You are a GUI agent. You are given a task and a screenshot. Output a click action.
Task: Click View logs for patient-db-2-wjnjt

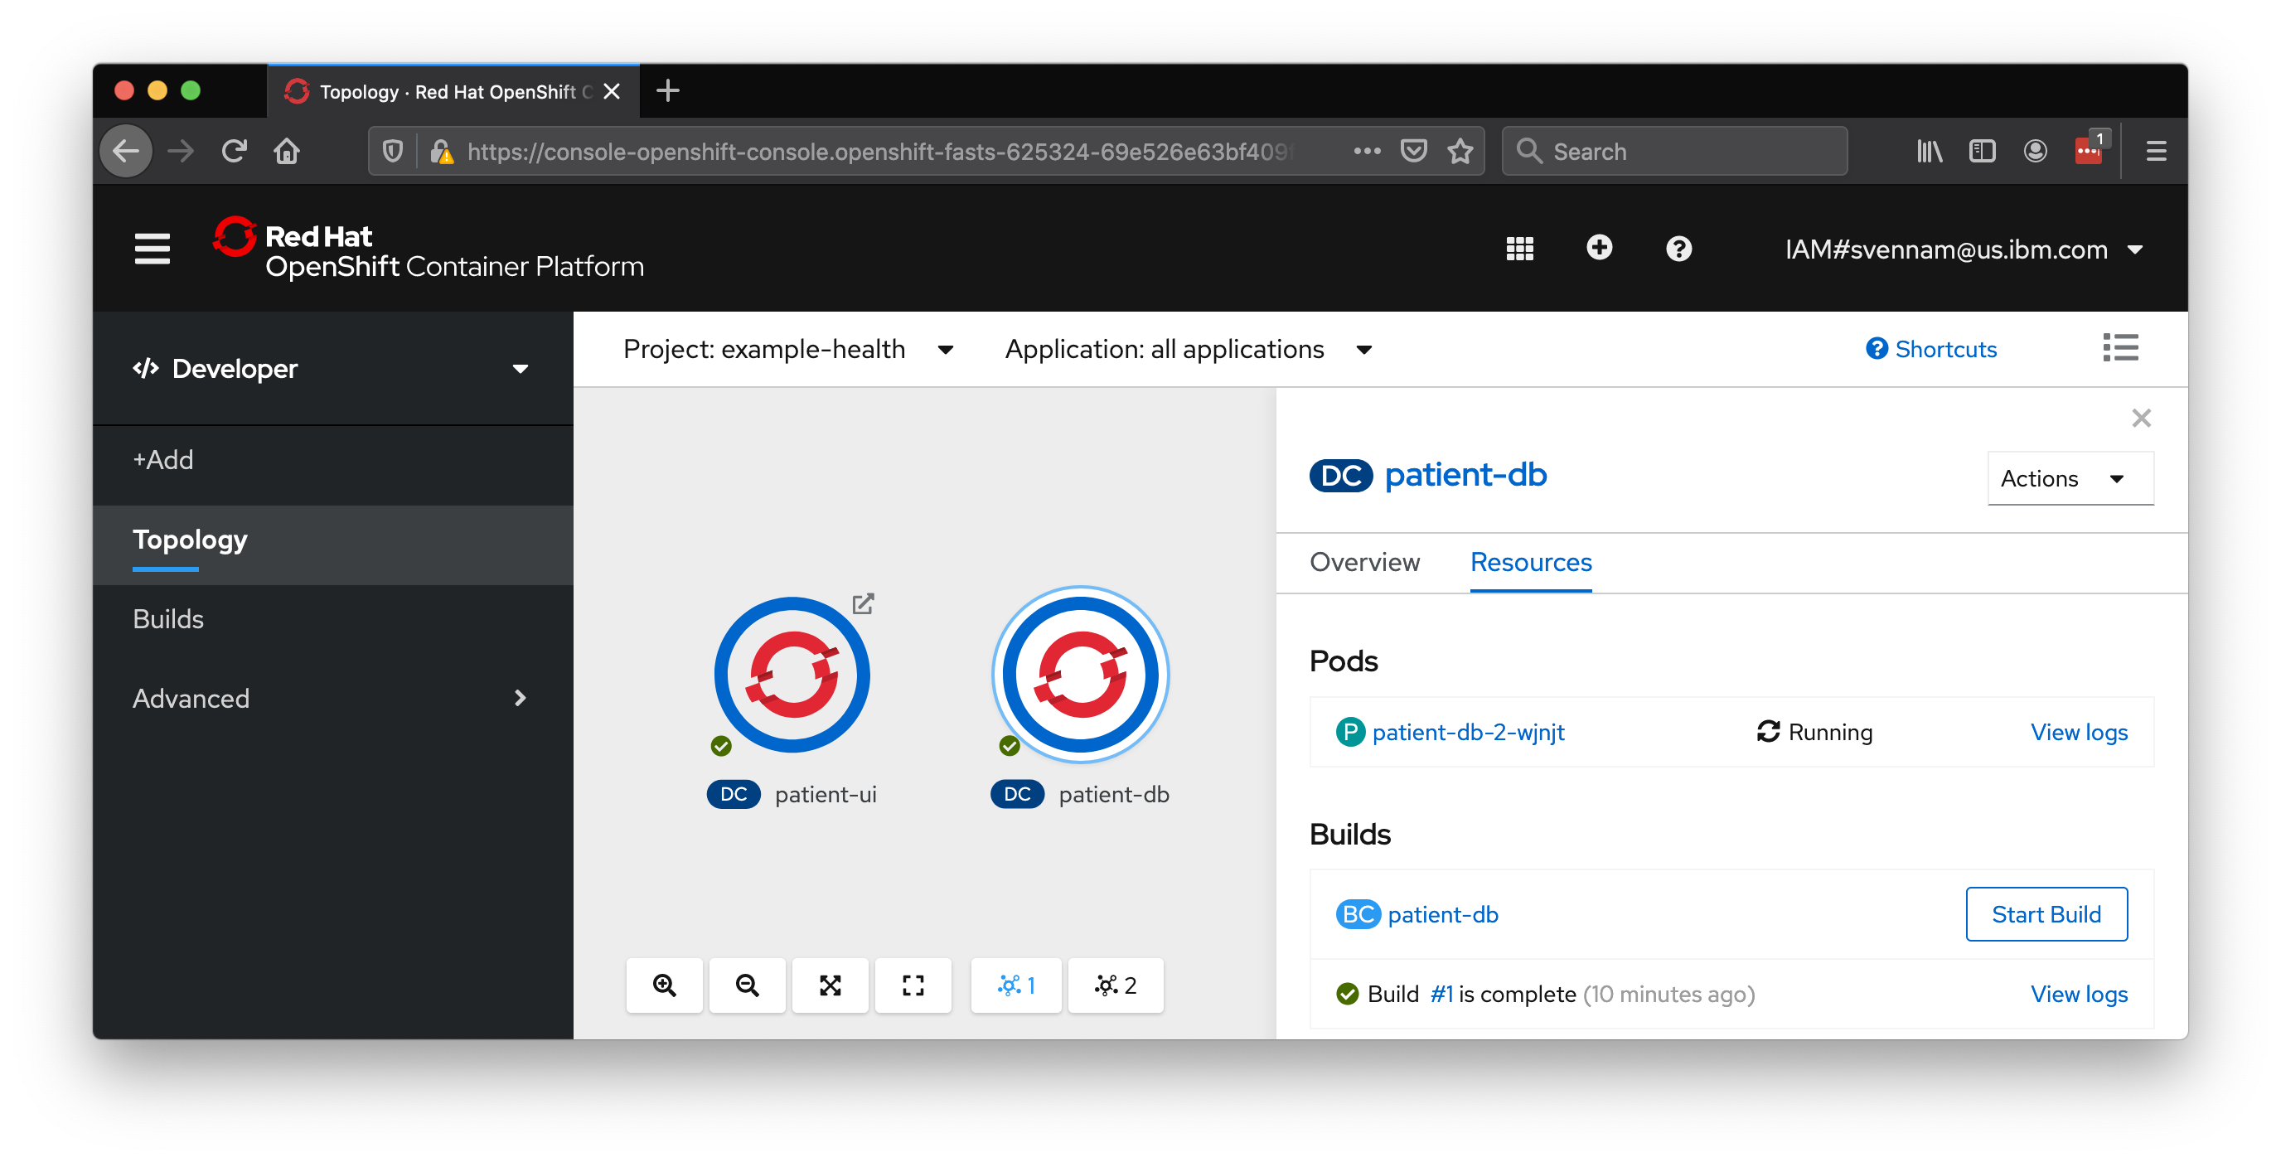coord(2076,732)
